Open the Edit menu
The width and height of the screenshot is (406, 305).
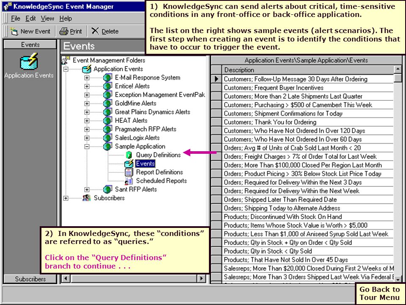[x=30, y=18]
